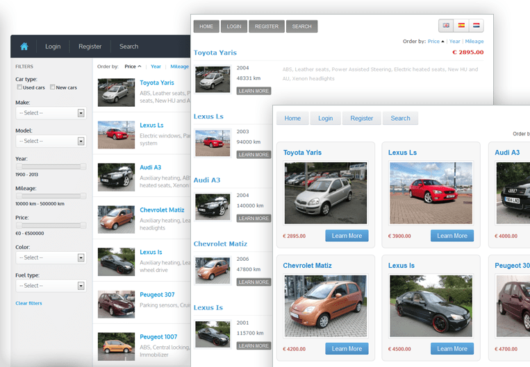Click the home icon in dark navigation bar
Image resolution: width=530 pixels, height=367 pixels.
click(24, 46)
